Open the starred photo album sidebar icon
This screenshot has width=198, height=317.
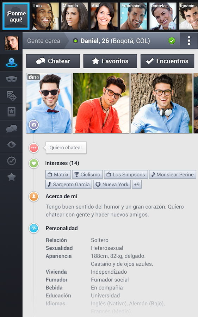11,112
